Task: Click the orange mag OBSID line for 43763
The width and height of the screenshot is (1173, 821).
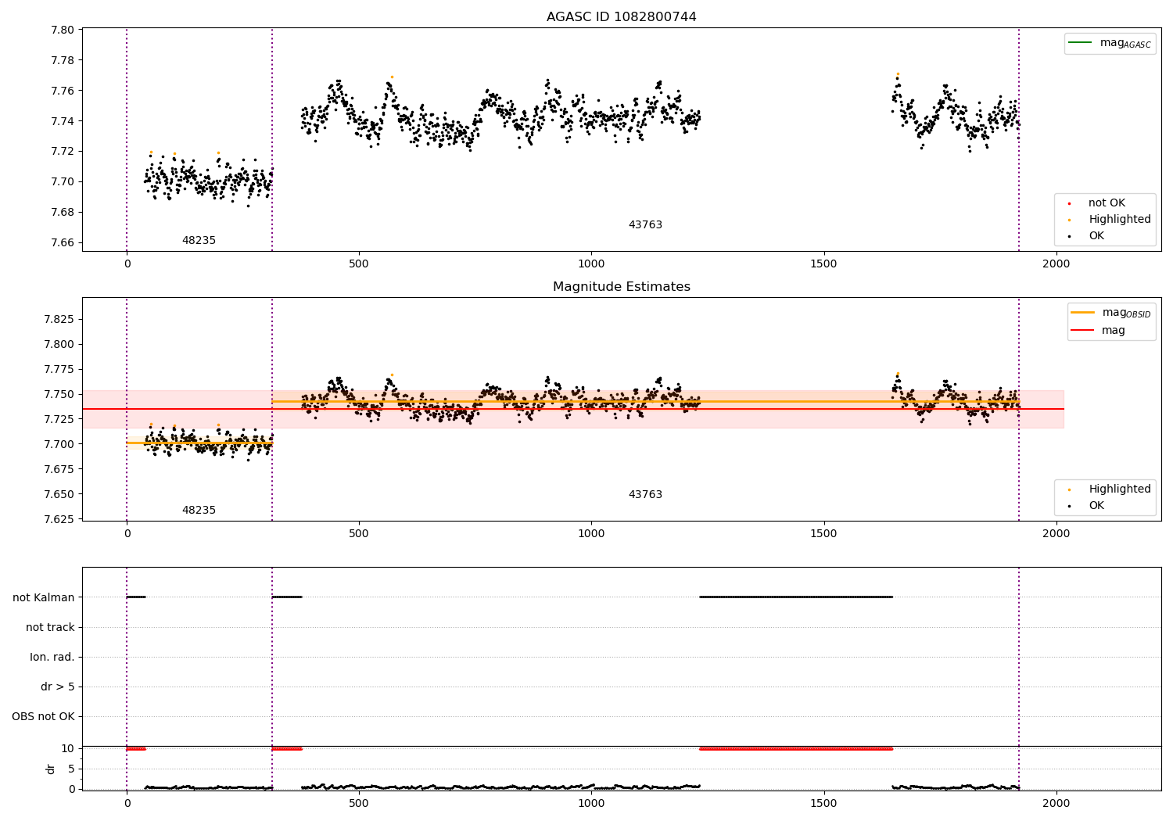Action: click(x=645, y=401)
